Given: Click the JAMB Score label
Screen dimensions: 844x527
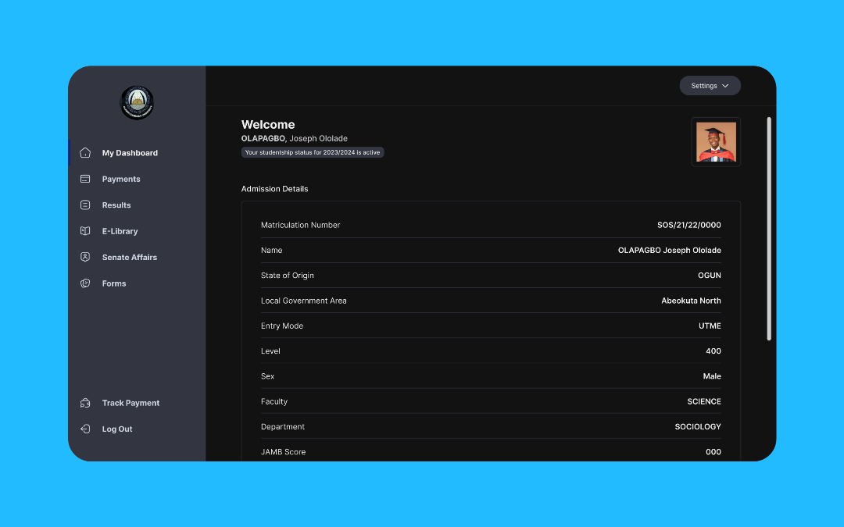Looking at the screenshot, I should click(283, 452).
